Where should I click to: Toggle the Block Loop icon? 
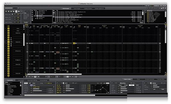[x=12, y=14]
